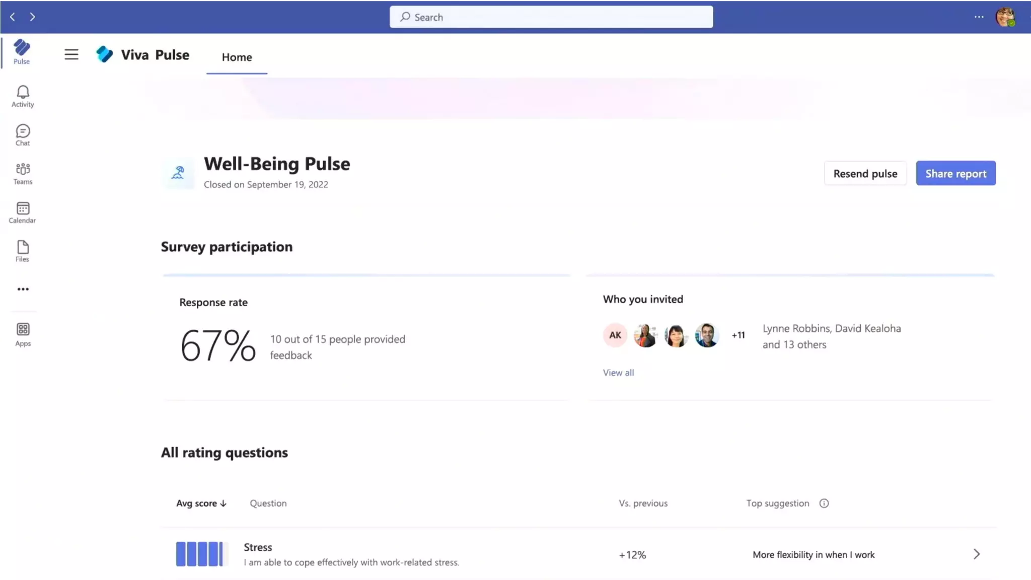
Task: Expand the Stress question row chevron
Action: [976, 554]
